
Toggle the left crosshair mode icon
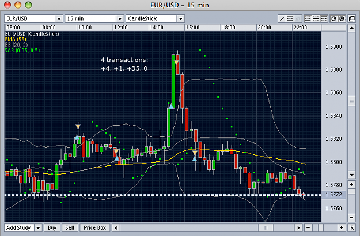coord(334,19)
